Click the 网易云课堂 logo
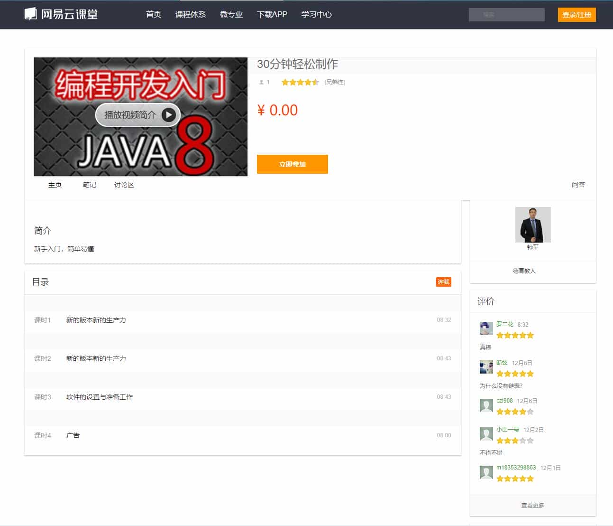This screenshot has width=613, height=526. point(61,14)
